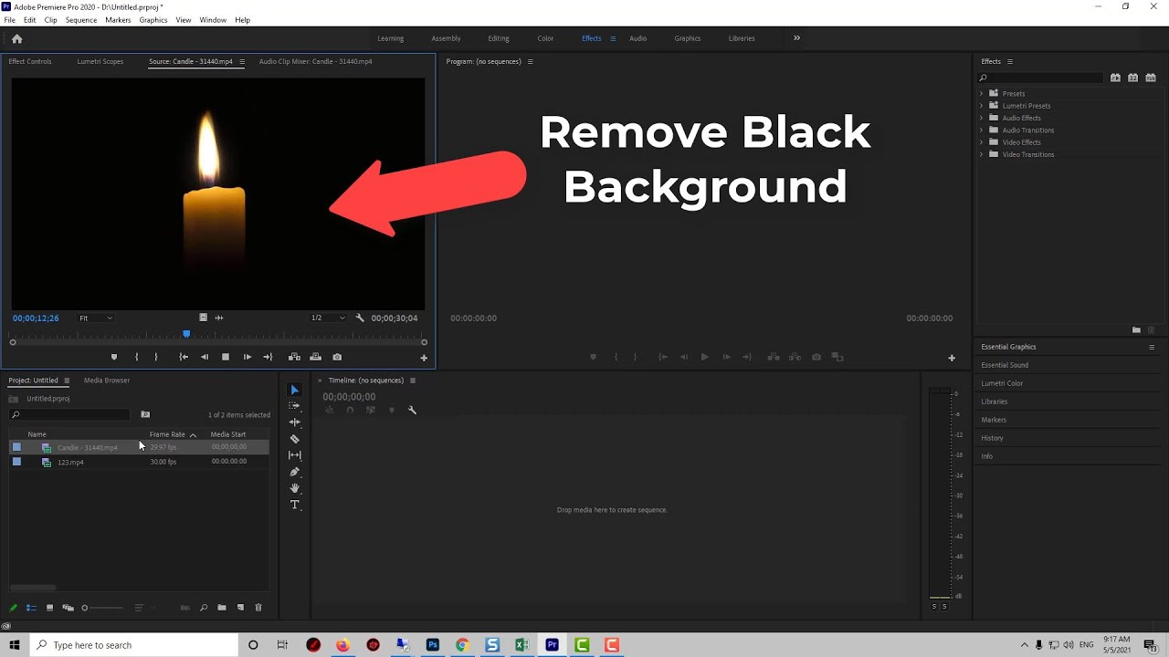Expand the Audio Effects folder
This screenshot has height=657, width=1169.
pyautogui.click(x=982, y=118)
